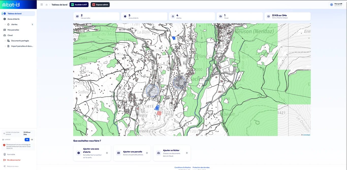
Task: Click the Alertes count badge
Action: (x=32, y=25)
